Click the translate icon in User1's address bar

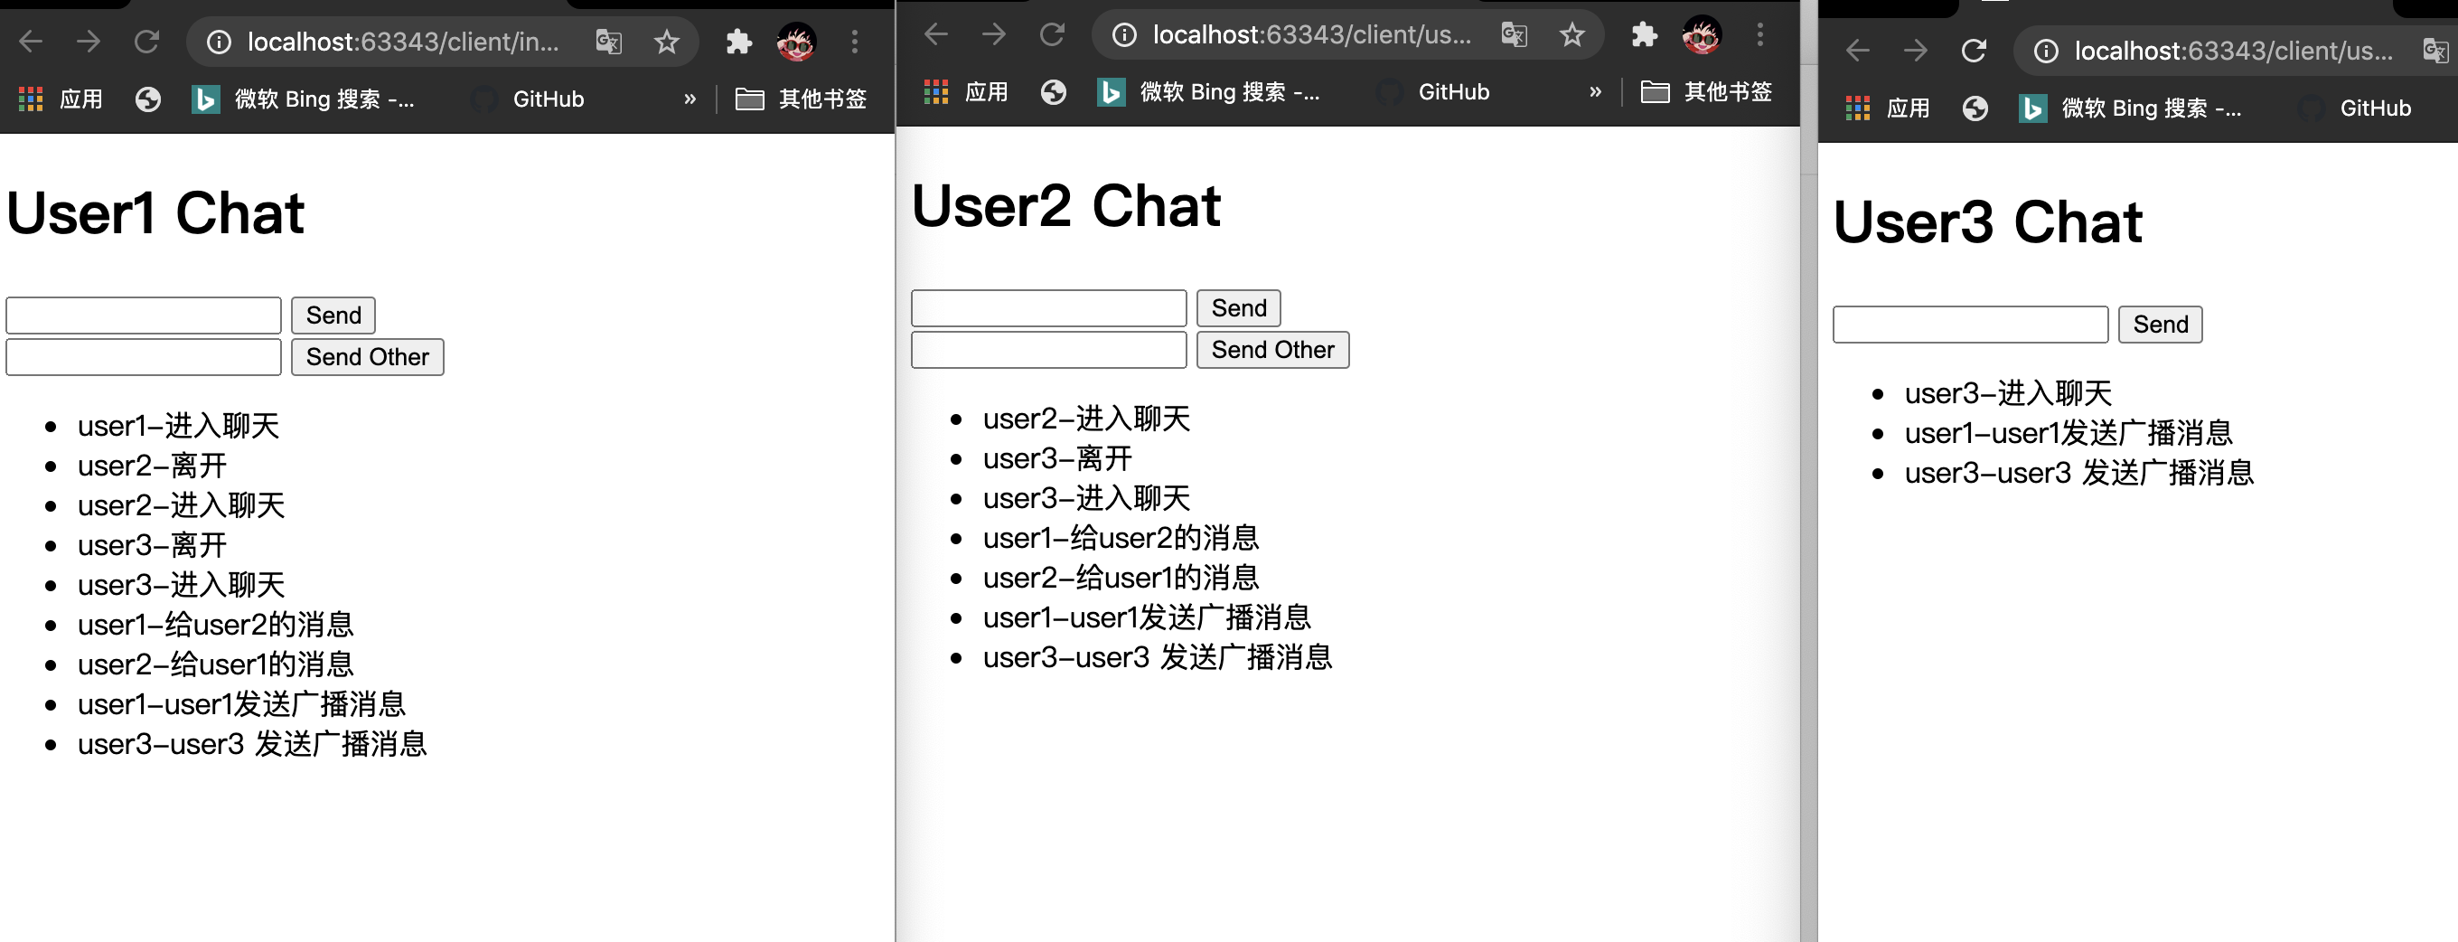[x=608, y=42]
